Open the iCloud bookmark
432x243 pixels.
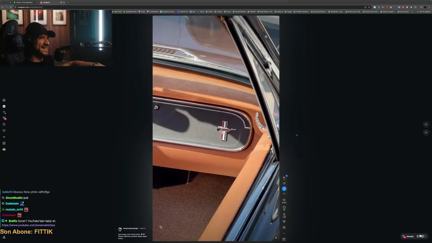click(x=201, y=12)
